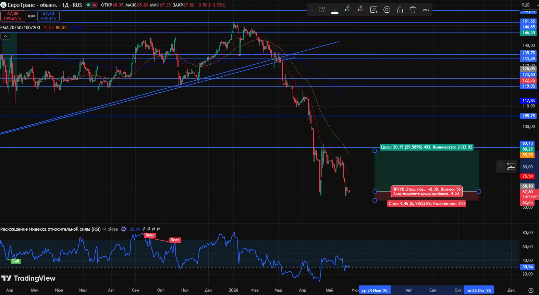Viewport: 539px width, 295px height.
Task: Expand the RUB currency dropdown
Action: (x=530, y=5)
